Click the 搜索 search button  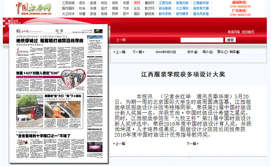click(230, 40)
